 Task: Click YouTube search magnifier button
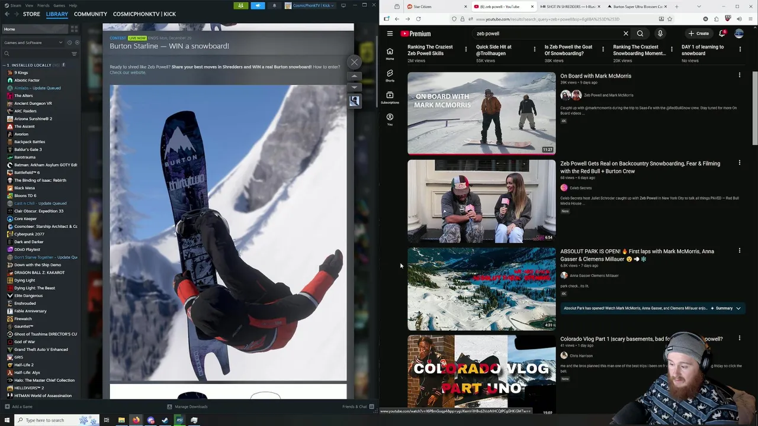(x=640, y=34)
